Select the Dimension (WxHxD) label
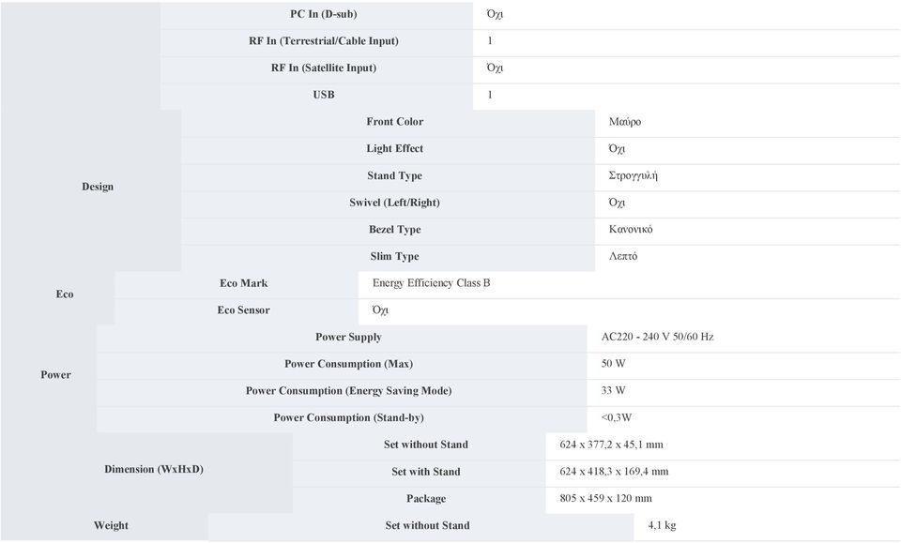This screenshot has width=901, height=543. 153,469
